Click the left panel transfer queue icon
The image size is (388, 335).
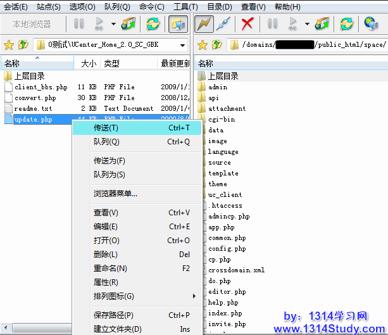(x=128, y=25)
